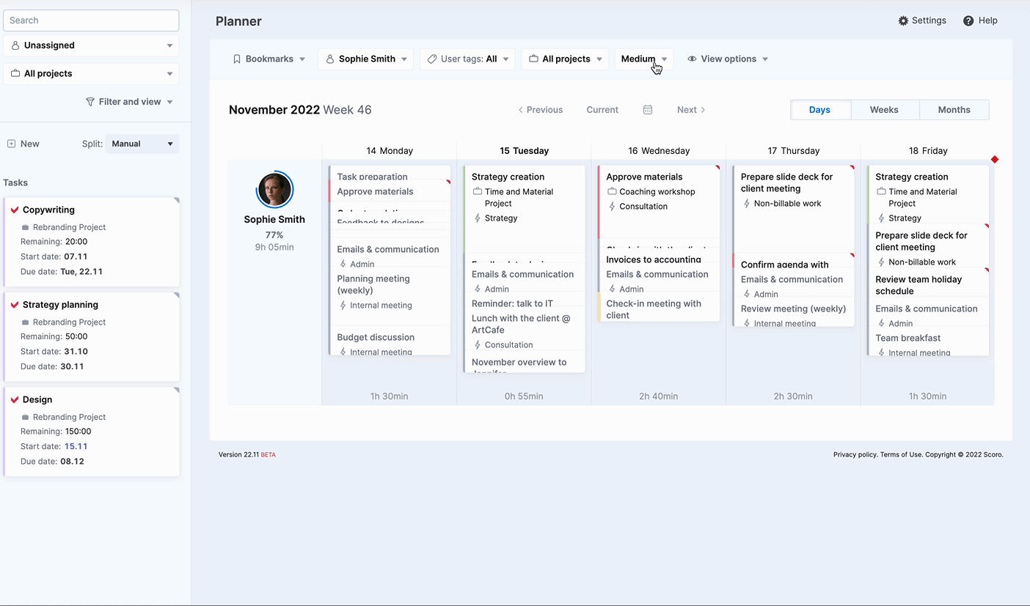Click the plus icon next to New
1030x606 pixels.
(x=11, y=144)
